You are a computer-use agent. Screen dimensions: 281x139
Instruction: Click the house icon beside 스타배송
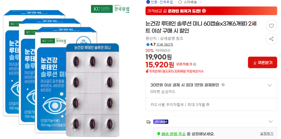pyautogui.click(x=180, y=2)
